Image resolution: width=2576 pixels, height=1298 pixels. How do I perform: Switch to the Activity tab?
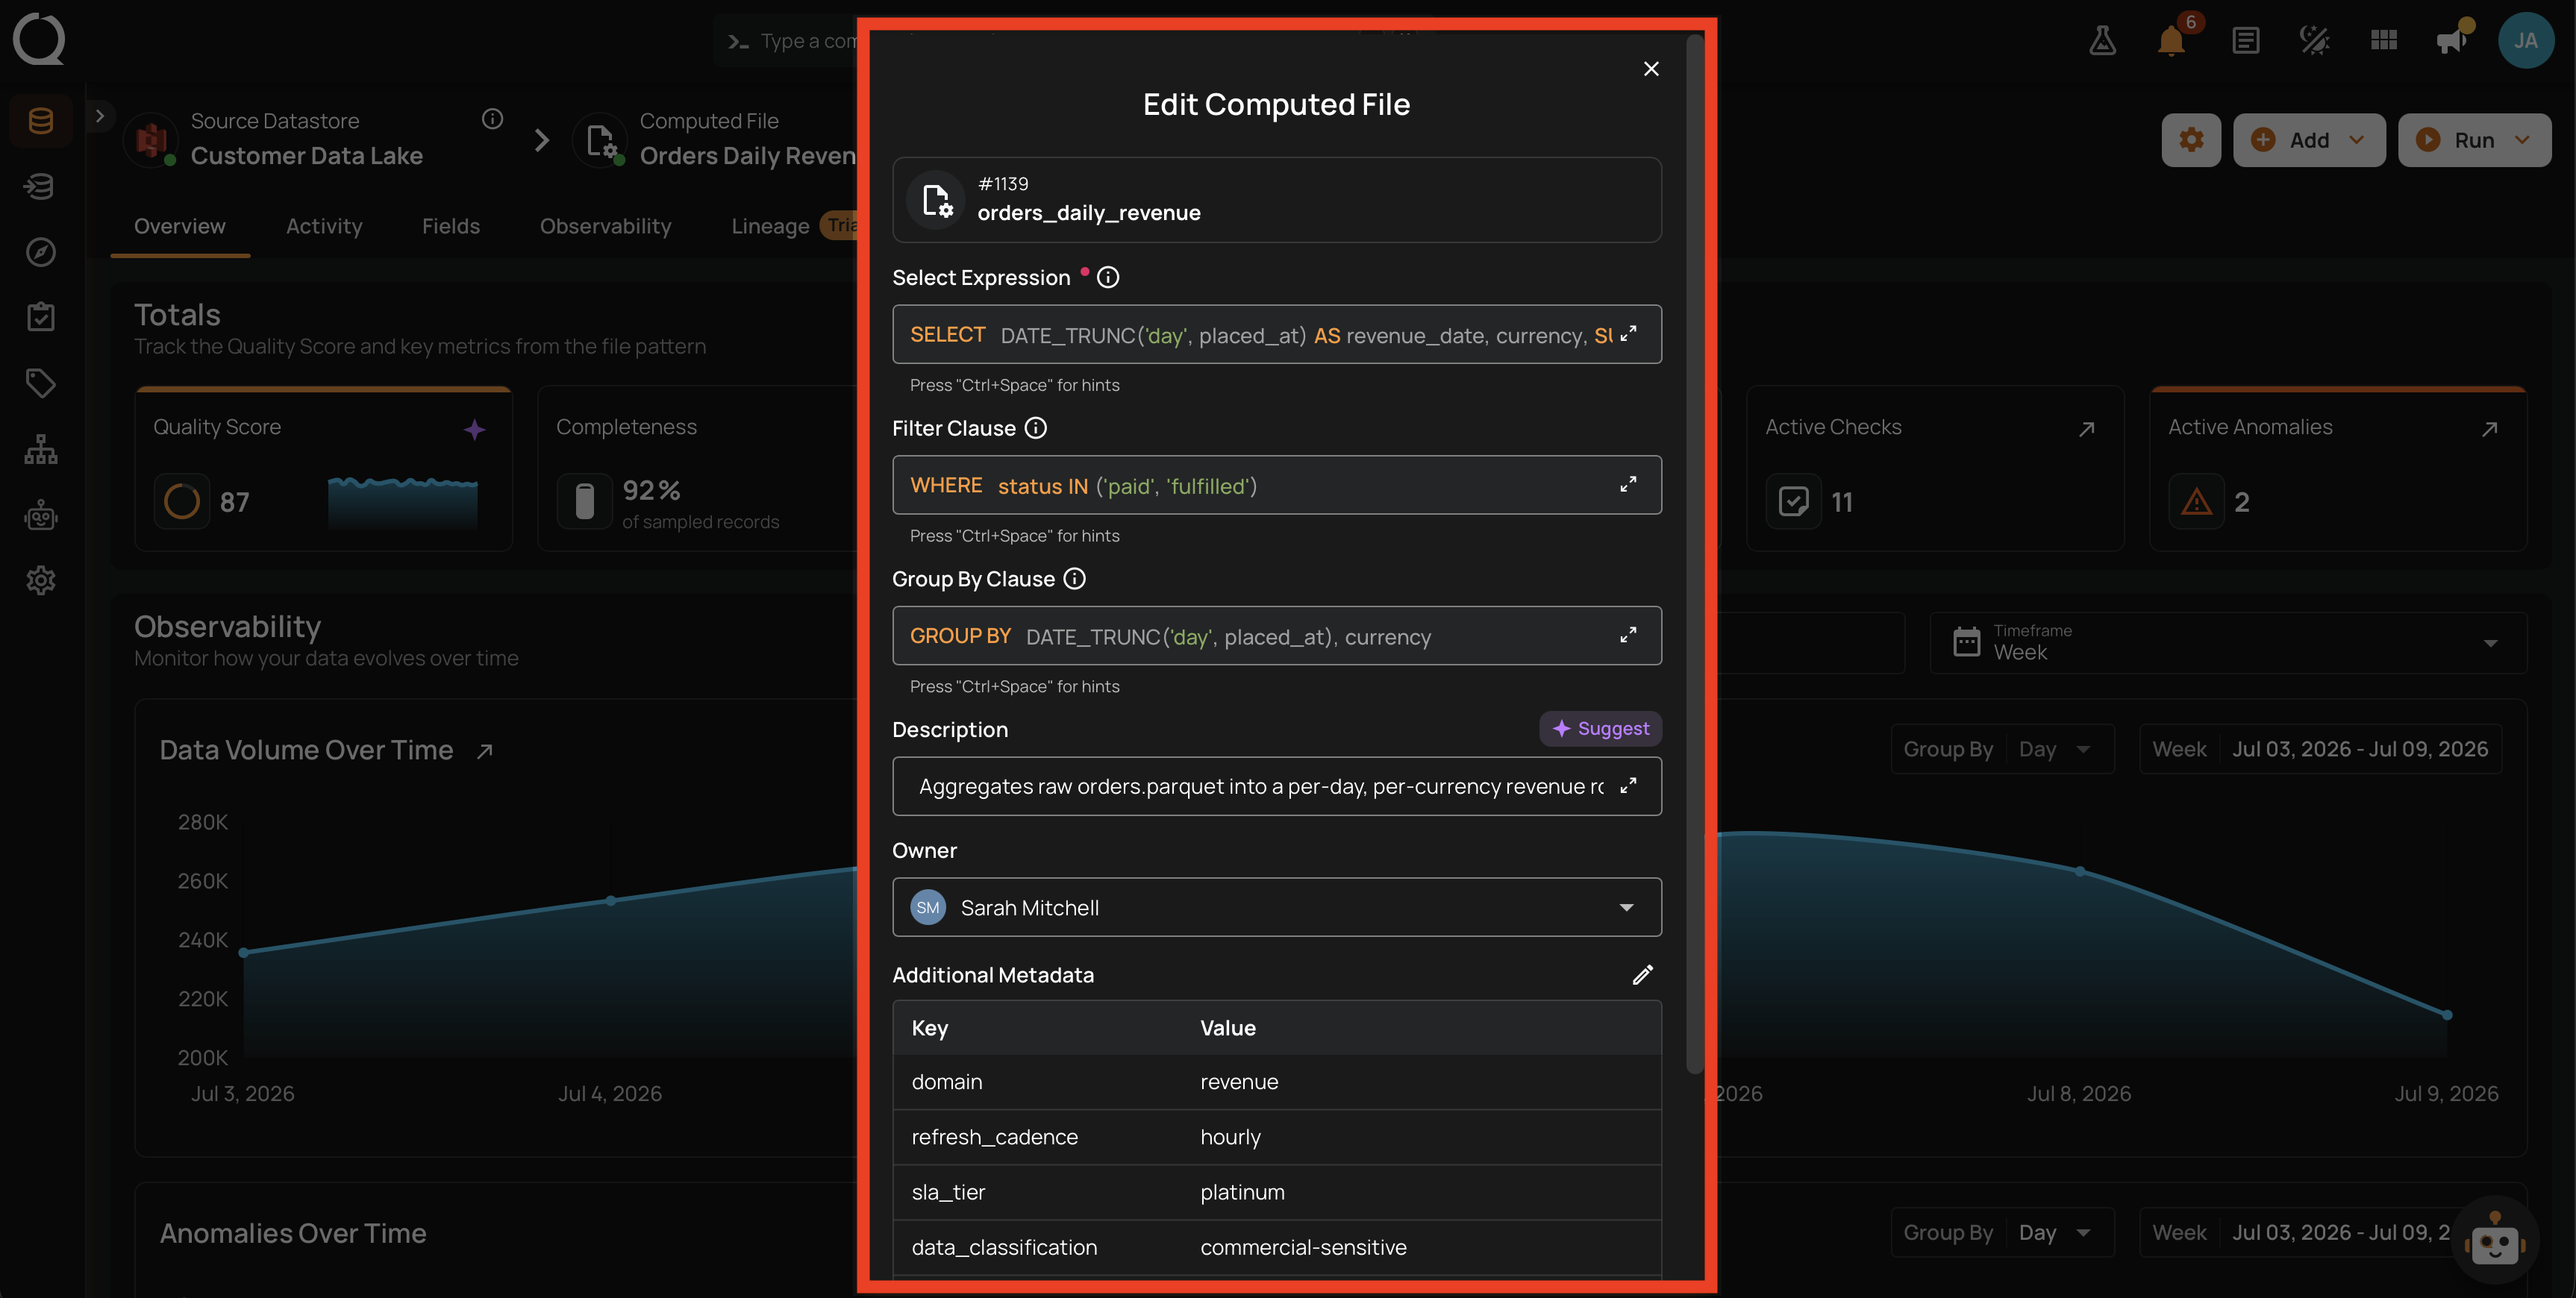(x=324, y=226)
